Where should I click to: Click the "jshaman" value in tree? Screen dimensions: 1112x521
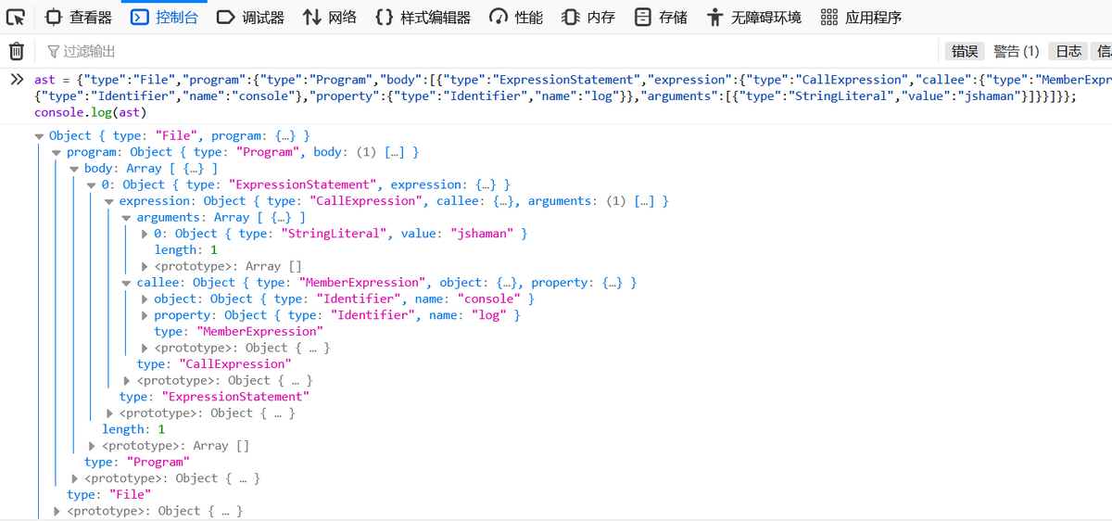[x=481, y=234]
